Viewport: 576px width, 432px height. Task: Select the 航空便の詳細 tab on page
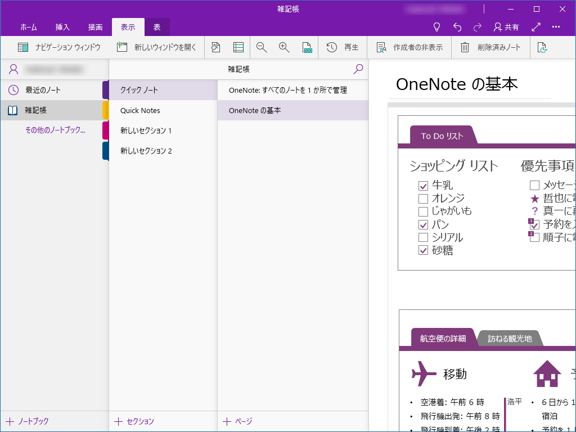443,338
